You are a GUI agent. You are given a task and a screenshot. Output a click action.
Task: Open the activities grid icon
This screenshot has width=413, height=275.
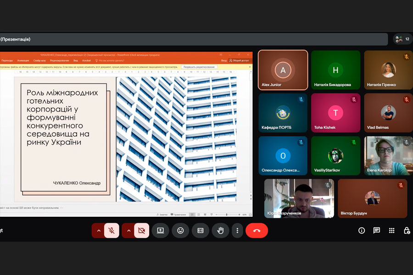(x=392, y=231)
